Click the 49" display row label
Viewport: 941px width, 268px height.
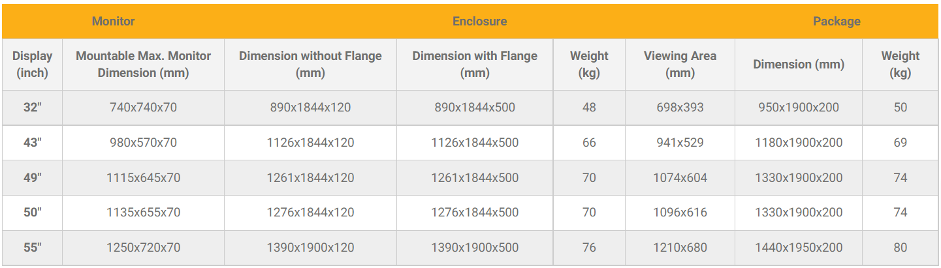[x=32, y=178]
